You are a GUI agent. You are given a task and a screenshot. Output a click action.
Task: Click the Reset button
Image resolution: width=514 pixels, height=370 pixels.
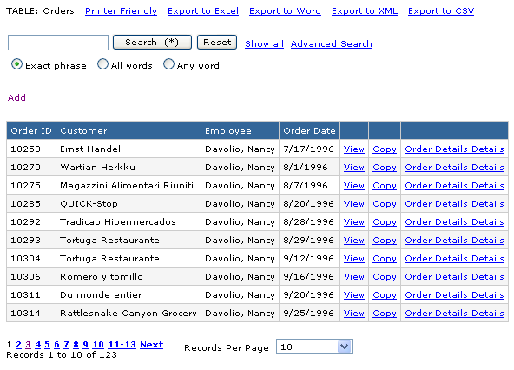(x=217, y=43)
